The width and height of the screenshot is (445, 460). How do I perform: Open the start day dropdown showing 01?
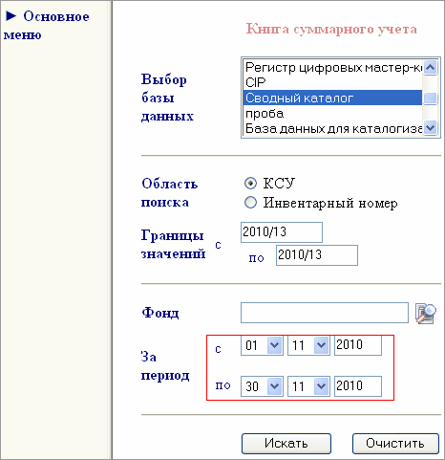262,345
